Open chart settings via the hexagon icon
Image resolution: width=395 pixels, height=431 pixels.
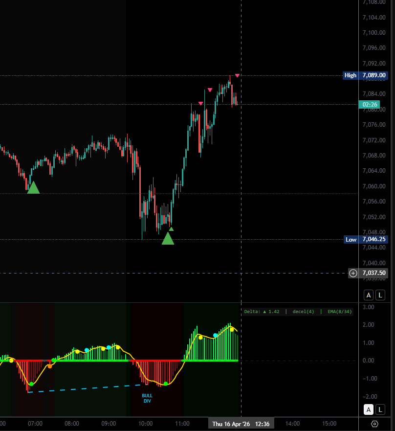[373, 424]
